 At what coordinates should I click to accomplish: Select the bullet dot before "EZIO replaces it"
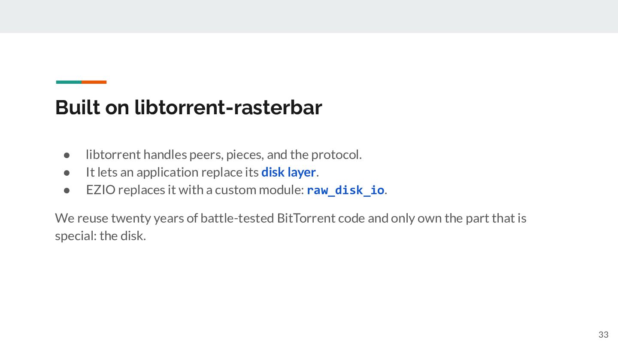tap(67, 190)
